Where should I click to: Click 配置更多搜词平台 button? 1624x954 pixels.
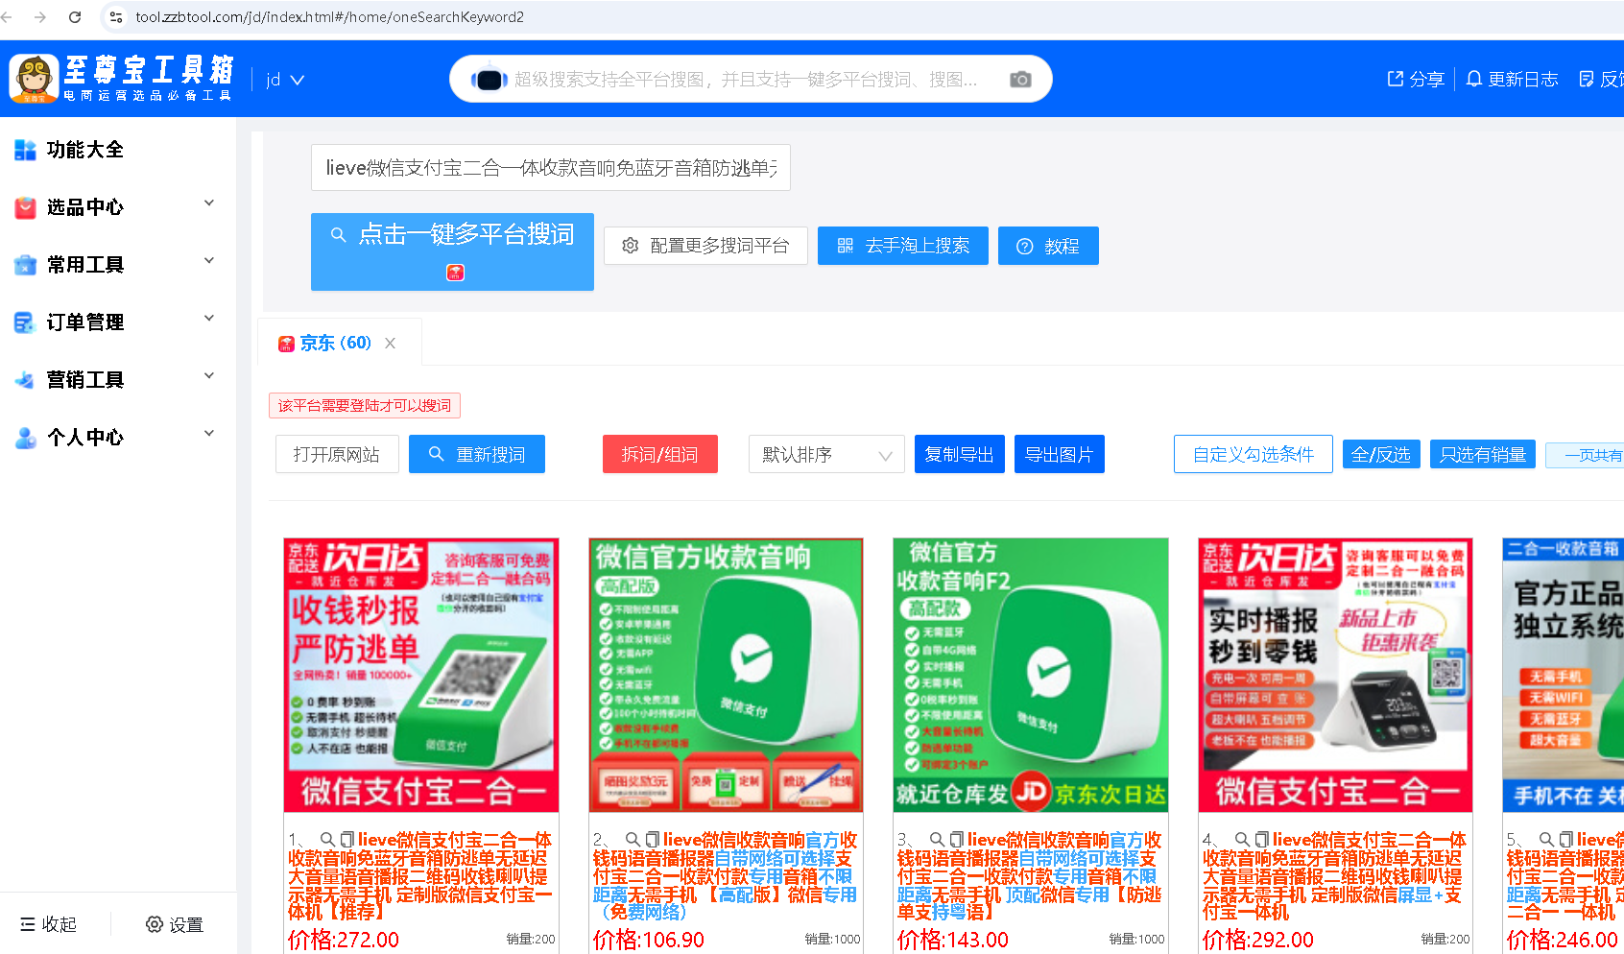(x=705, y=246)
